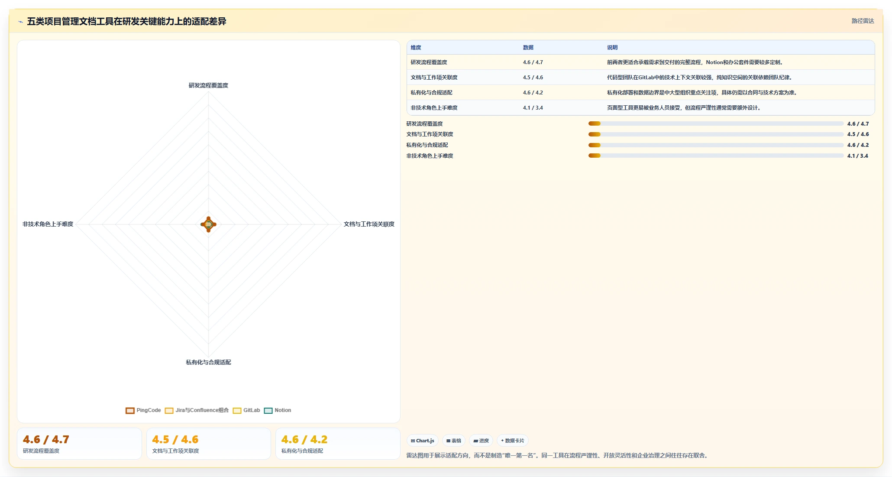The width and height of the screenshot is (892, 477).
Task: Click the 路径雷达 label in header
Action: pyautogui.click(x=863, y=21)
